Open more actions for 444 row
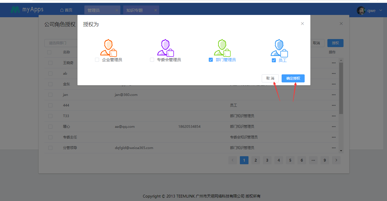Image resolution: width=387 pixels, height=201 pixels. click(334, 105)
